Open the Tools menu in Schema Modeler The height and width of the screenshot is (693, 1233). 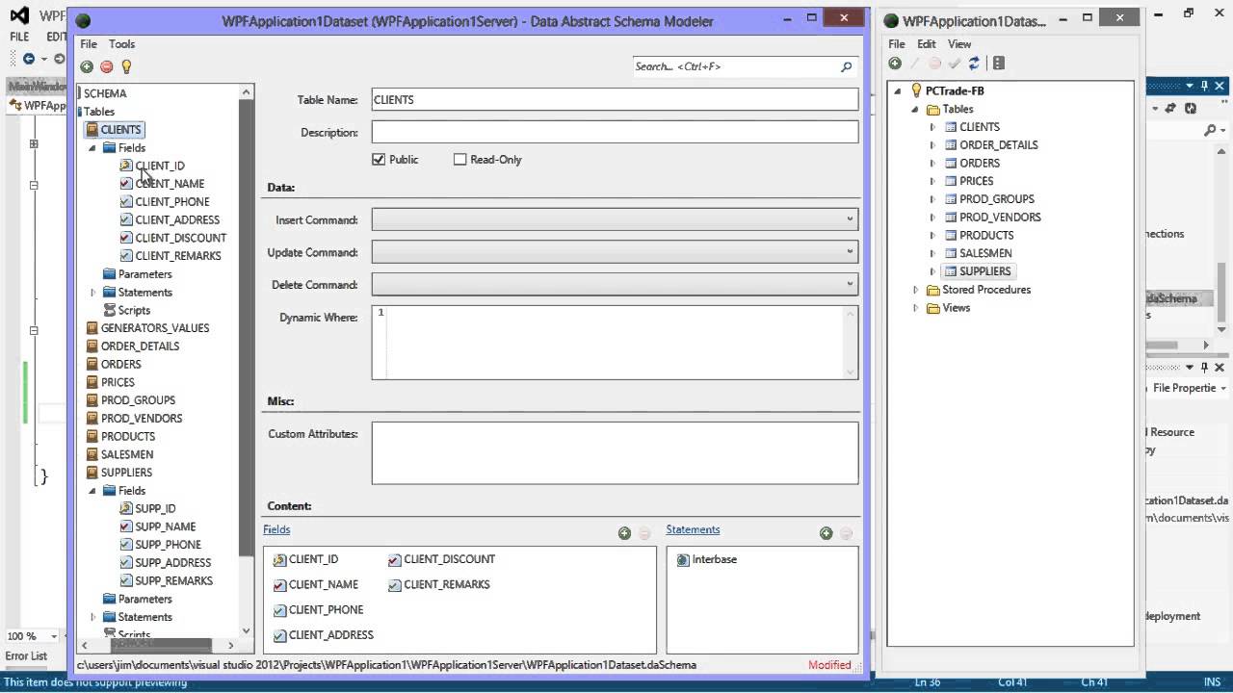[x=121, y=44]
